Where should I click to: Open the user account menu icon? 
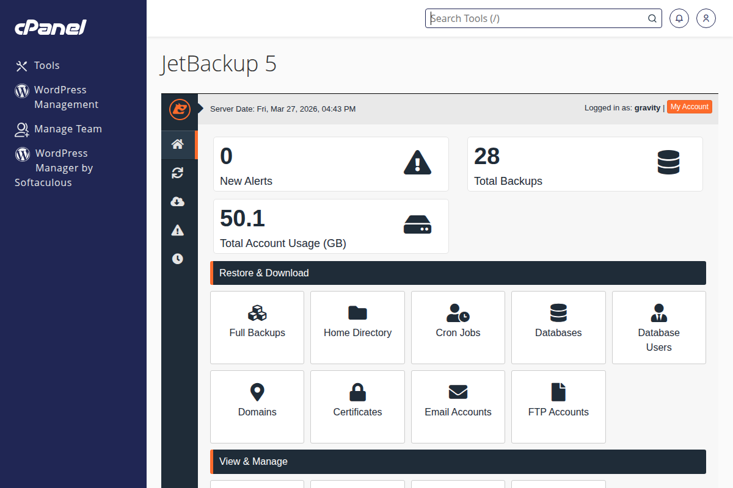coord(706,18)
